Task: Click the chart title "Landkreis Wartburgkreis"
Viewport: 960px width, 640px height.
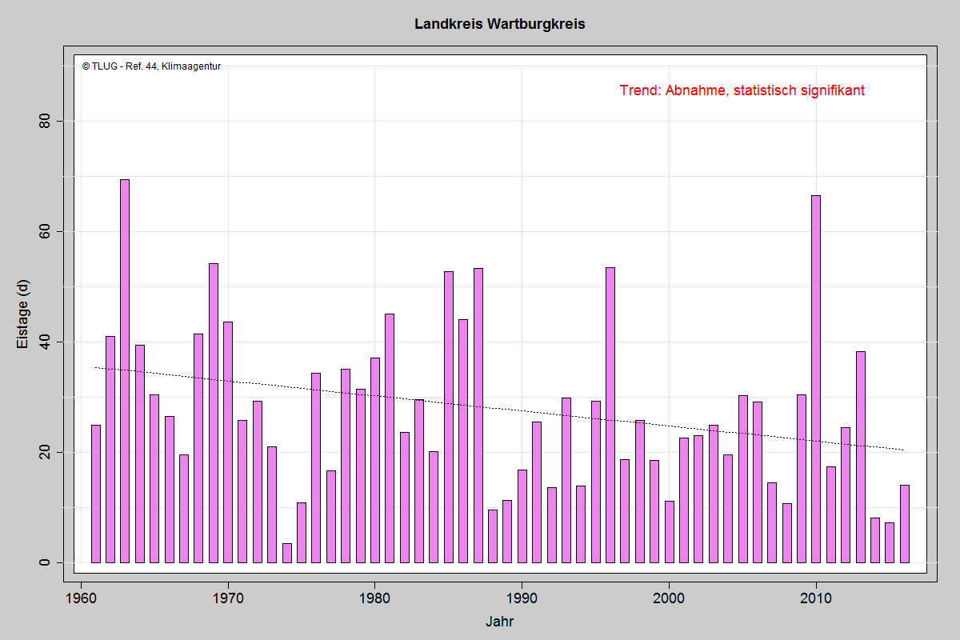Action: coord(500,24)
